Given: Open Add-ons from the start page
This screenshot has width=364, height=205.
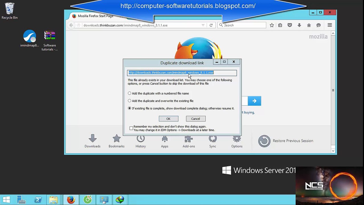Looking at the screenshot, I should click(x=189, y=141).
